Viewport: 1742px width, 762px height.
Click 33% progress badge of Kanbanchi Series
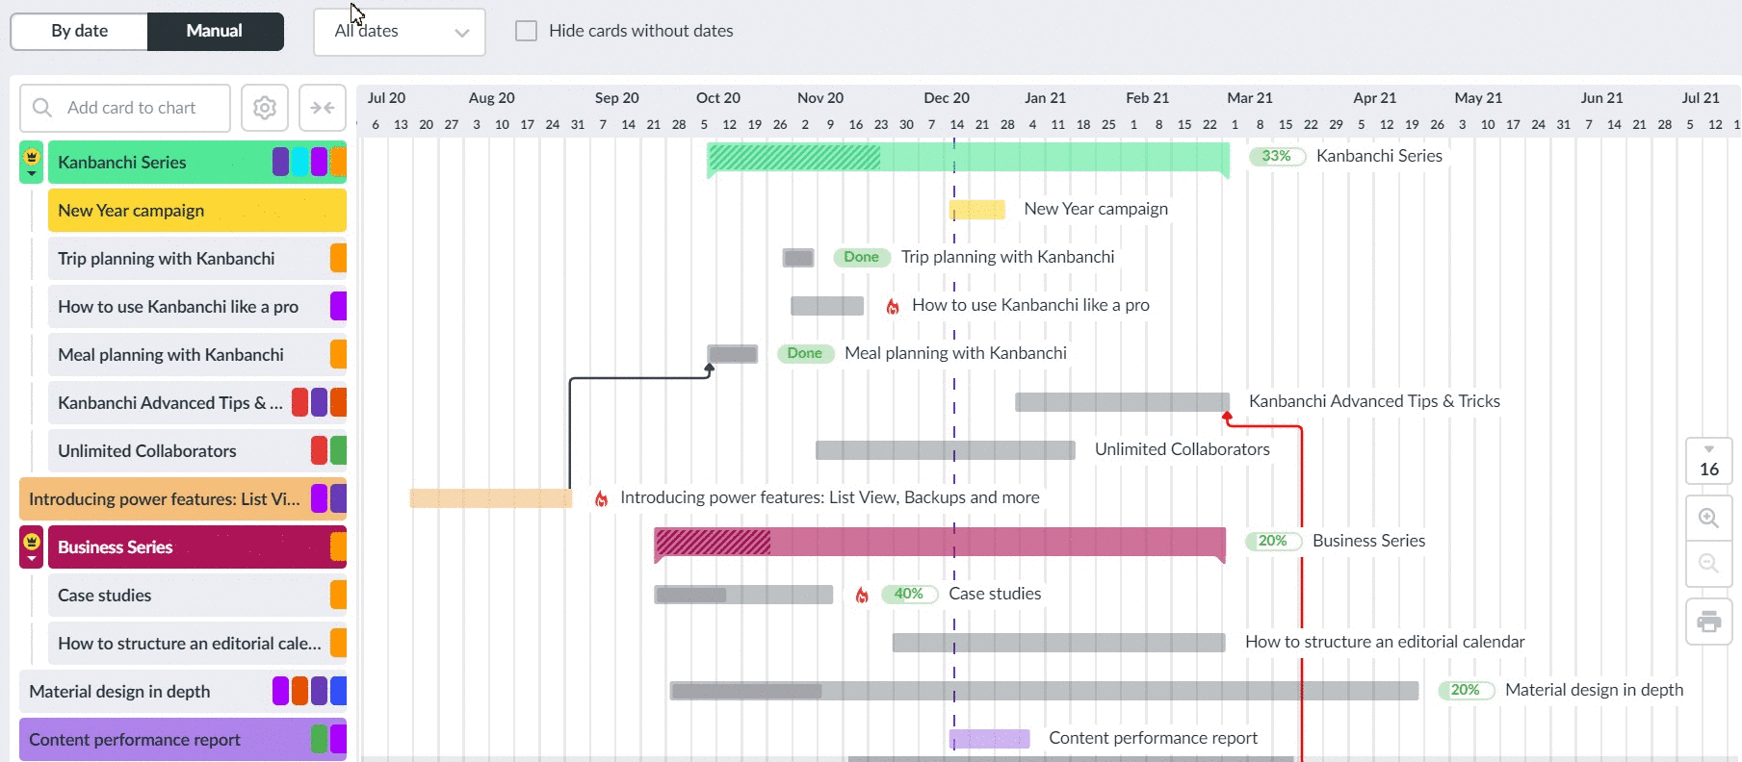pyautogui.click(x=1277, y=156)
